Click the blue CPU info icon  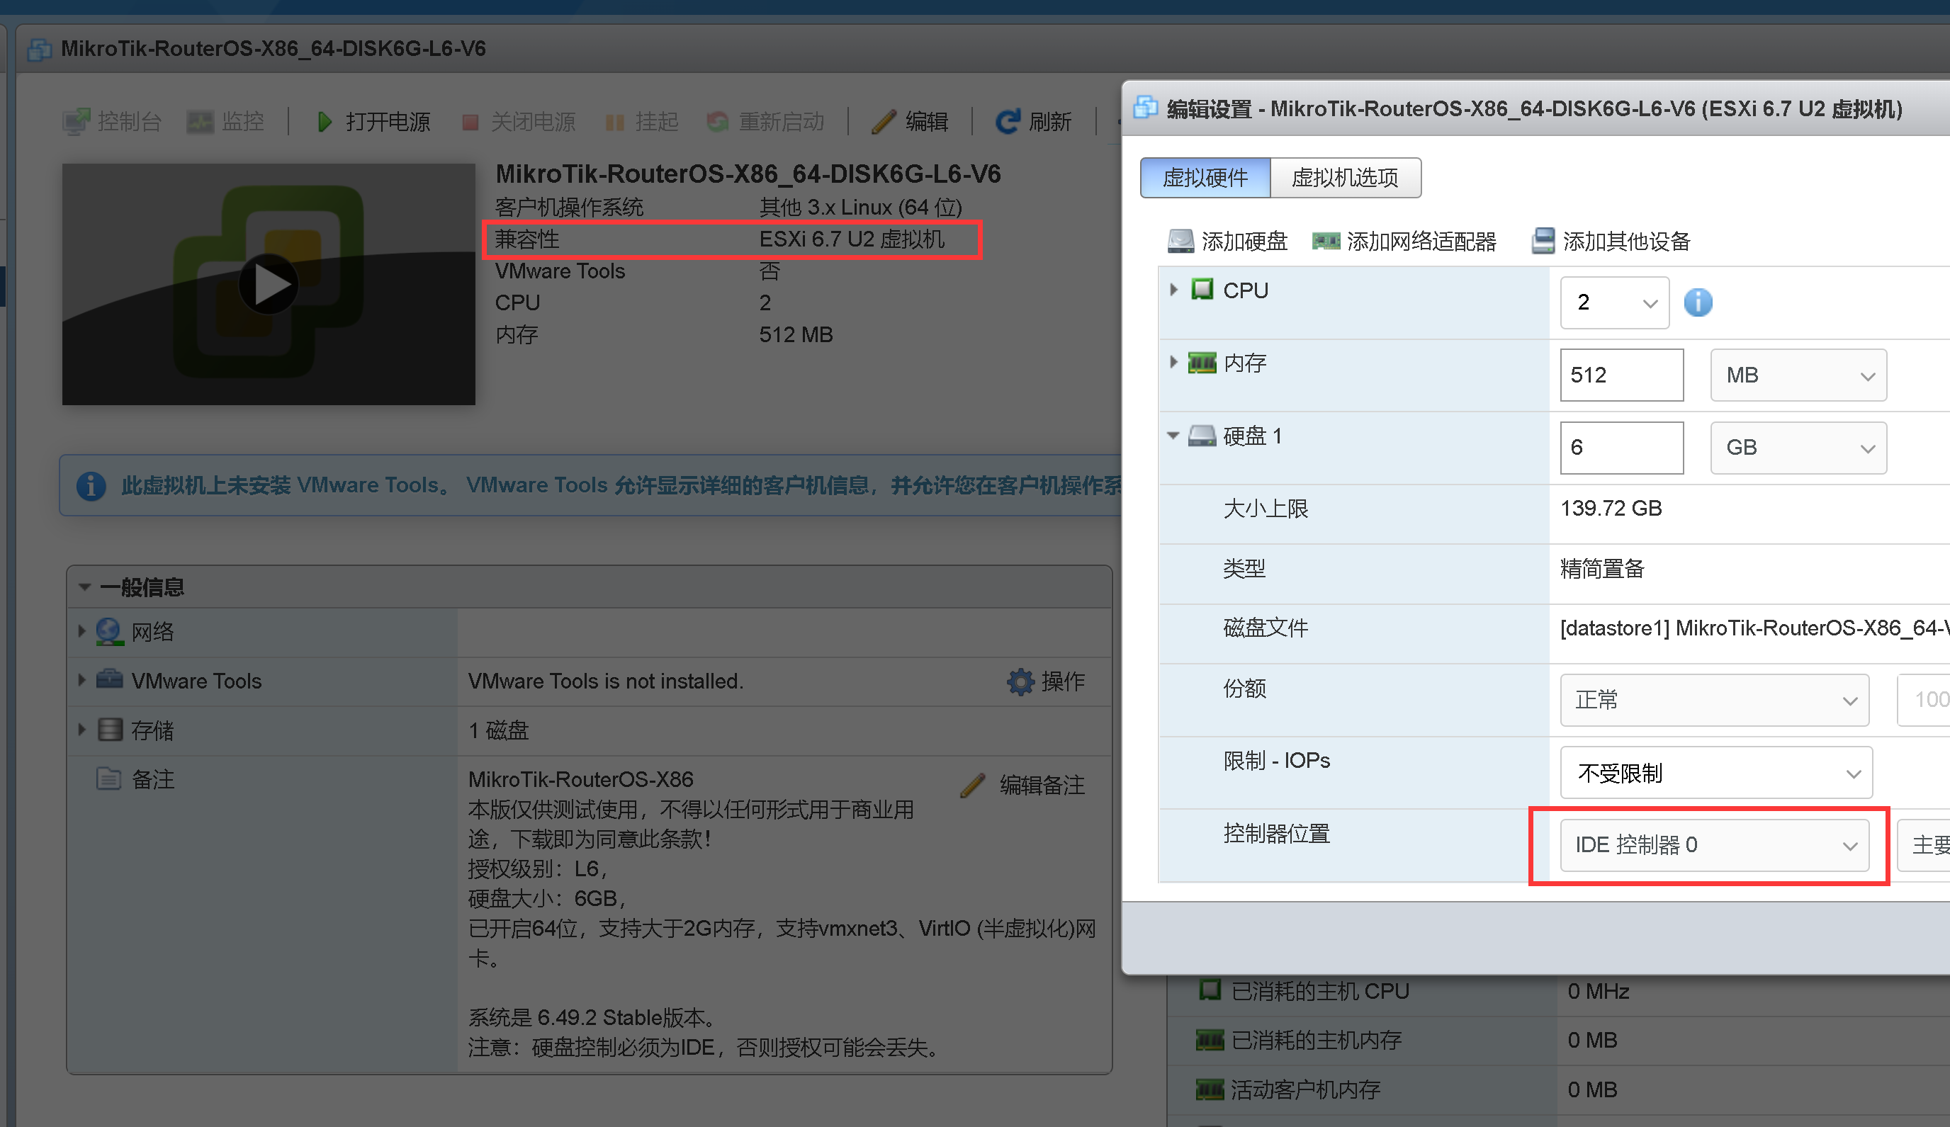(x=1698, y=302)
